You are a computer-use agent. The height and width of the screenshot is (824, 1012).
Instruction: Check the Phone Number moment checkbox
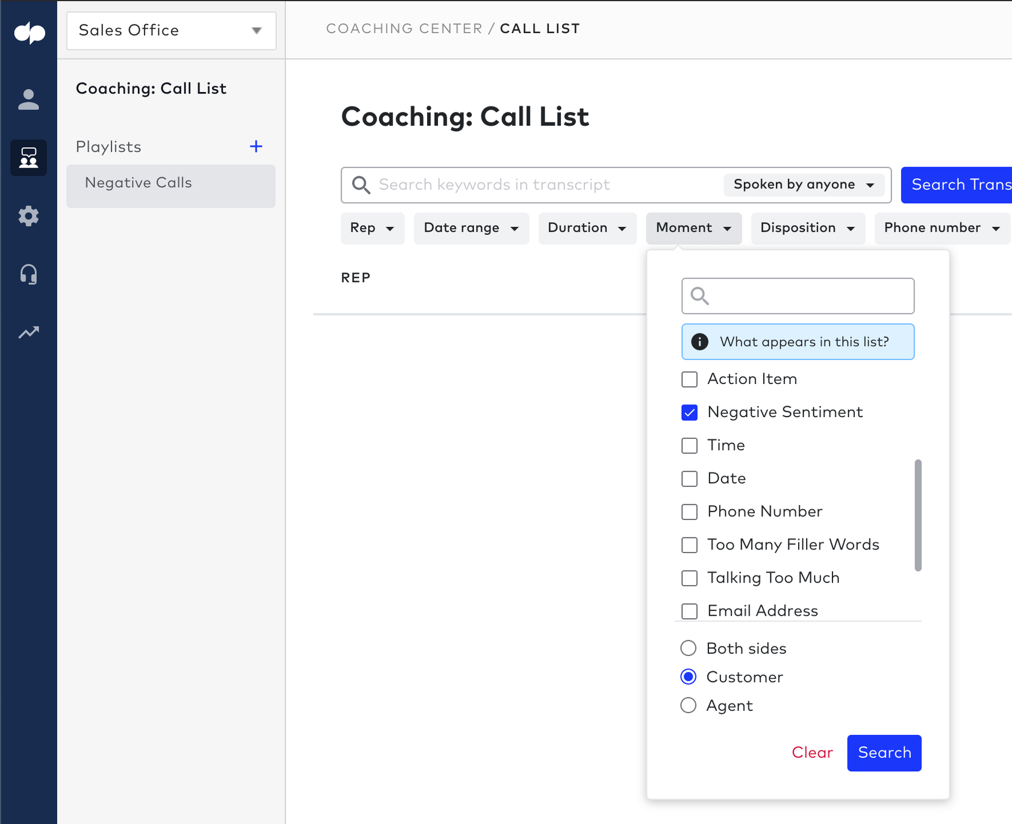tap(689, 512)
